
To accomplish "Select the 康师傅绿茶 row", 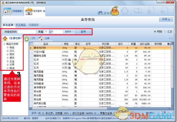I will [100, 87].
